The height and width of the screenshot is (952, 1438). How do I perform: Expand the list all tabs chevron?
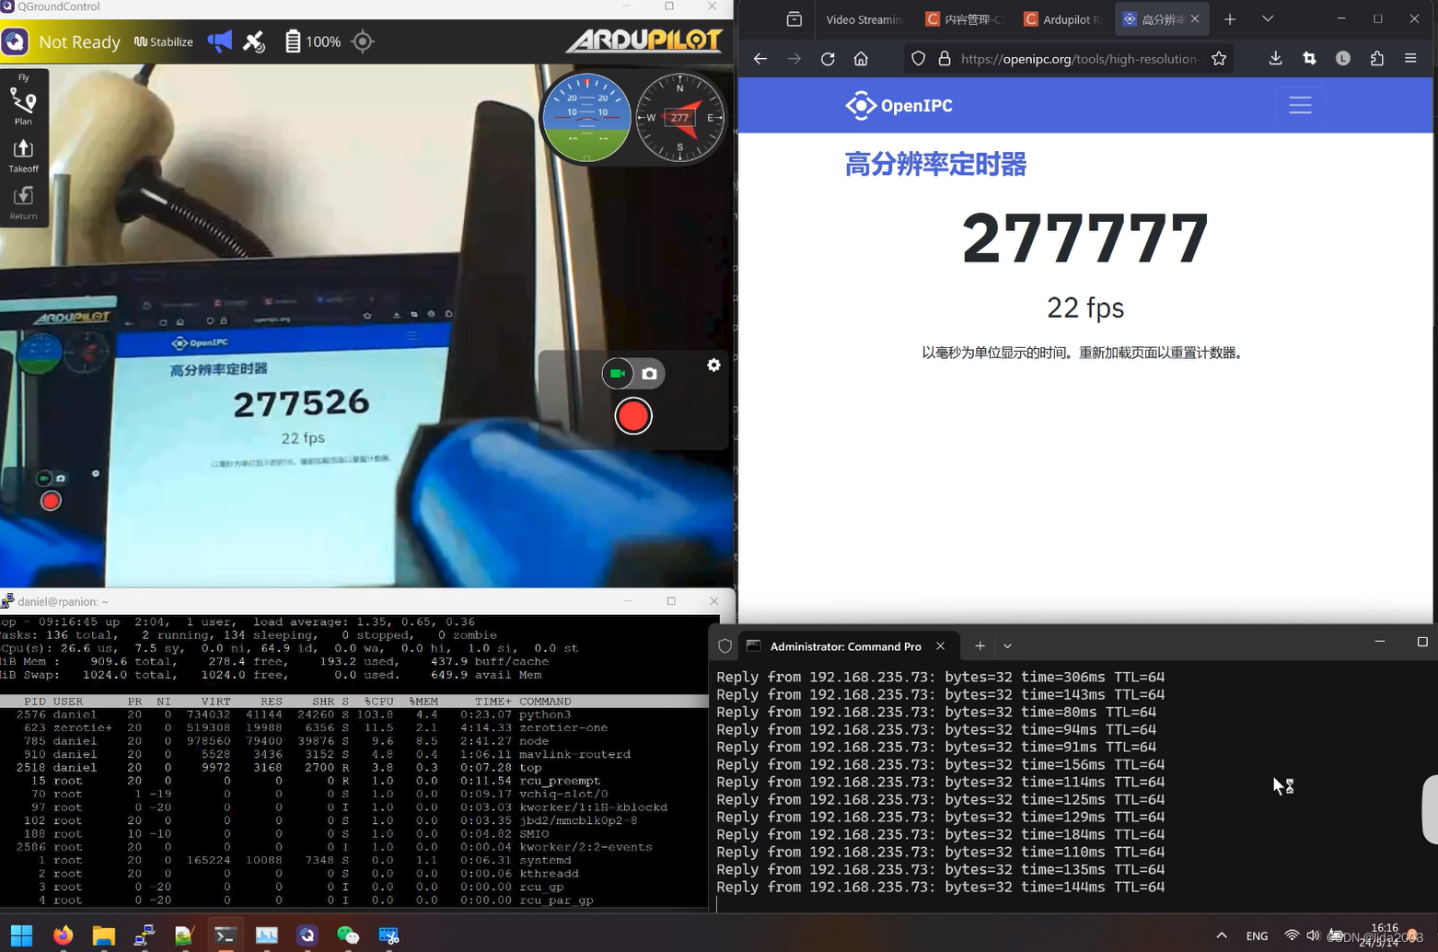coord(1268,19)
